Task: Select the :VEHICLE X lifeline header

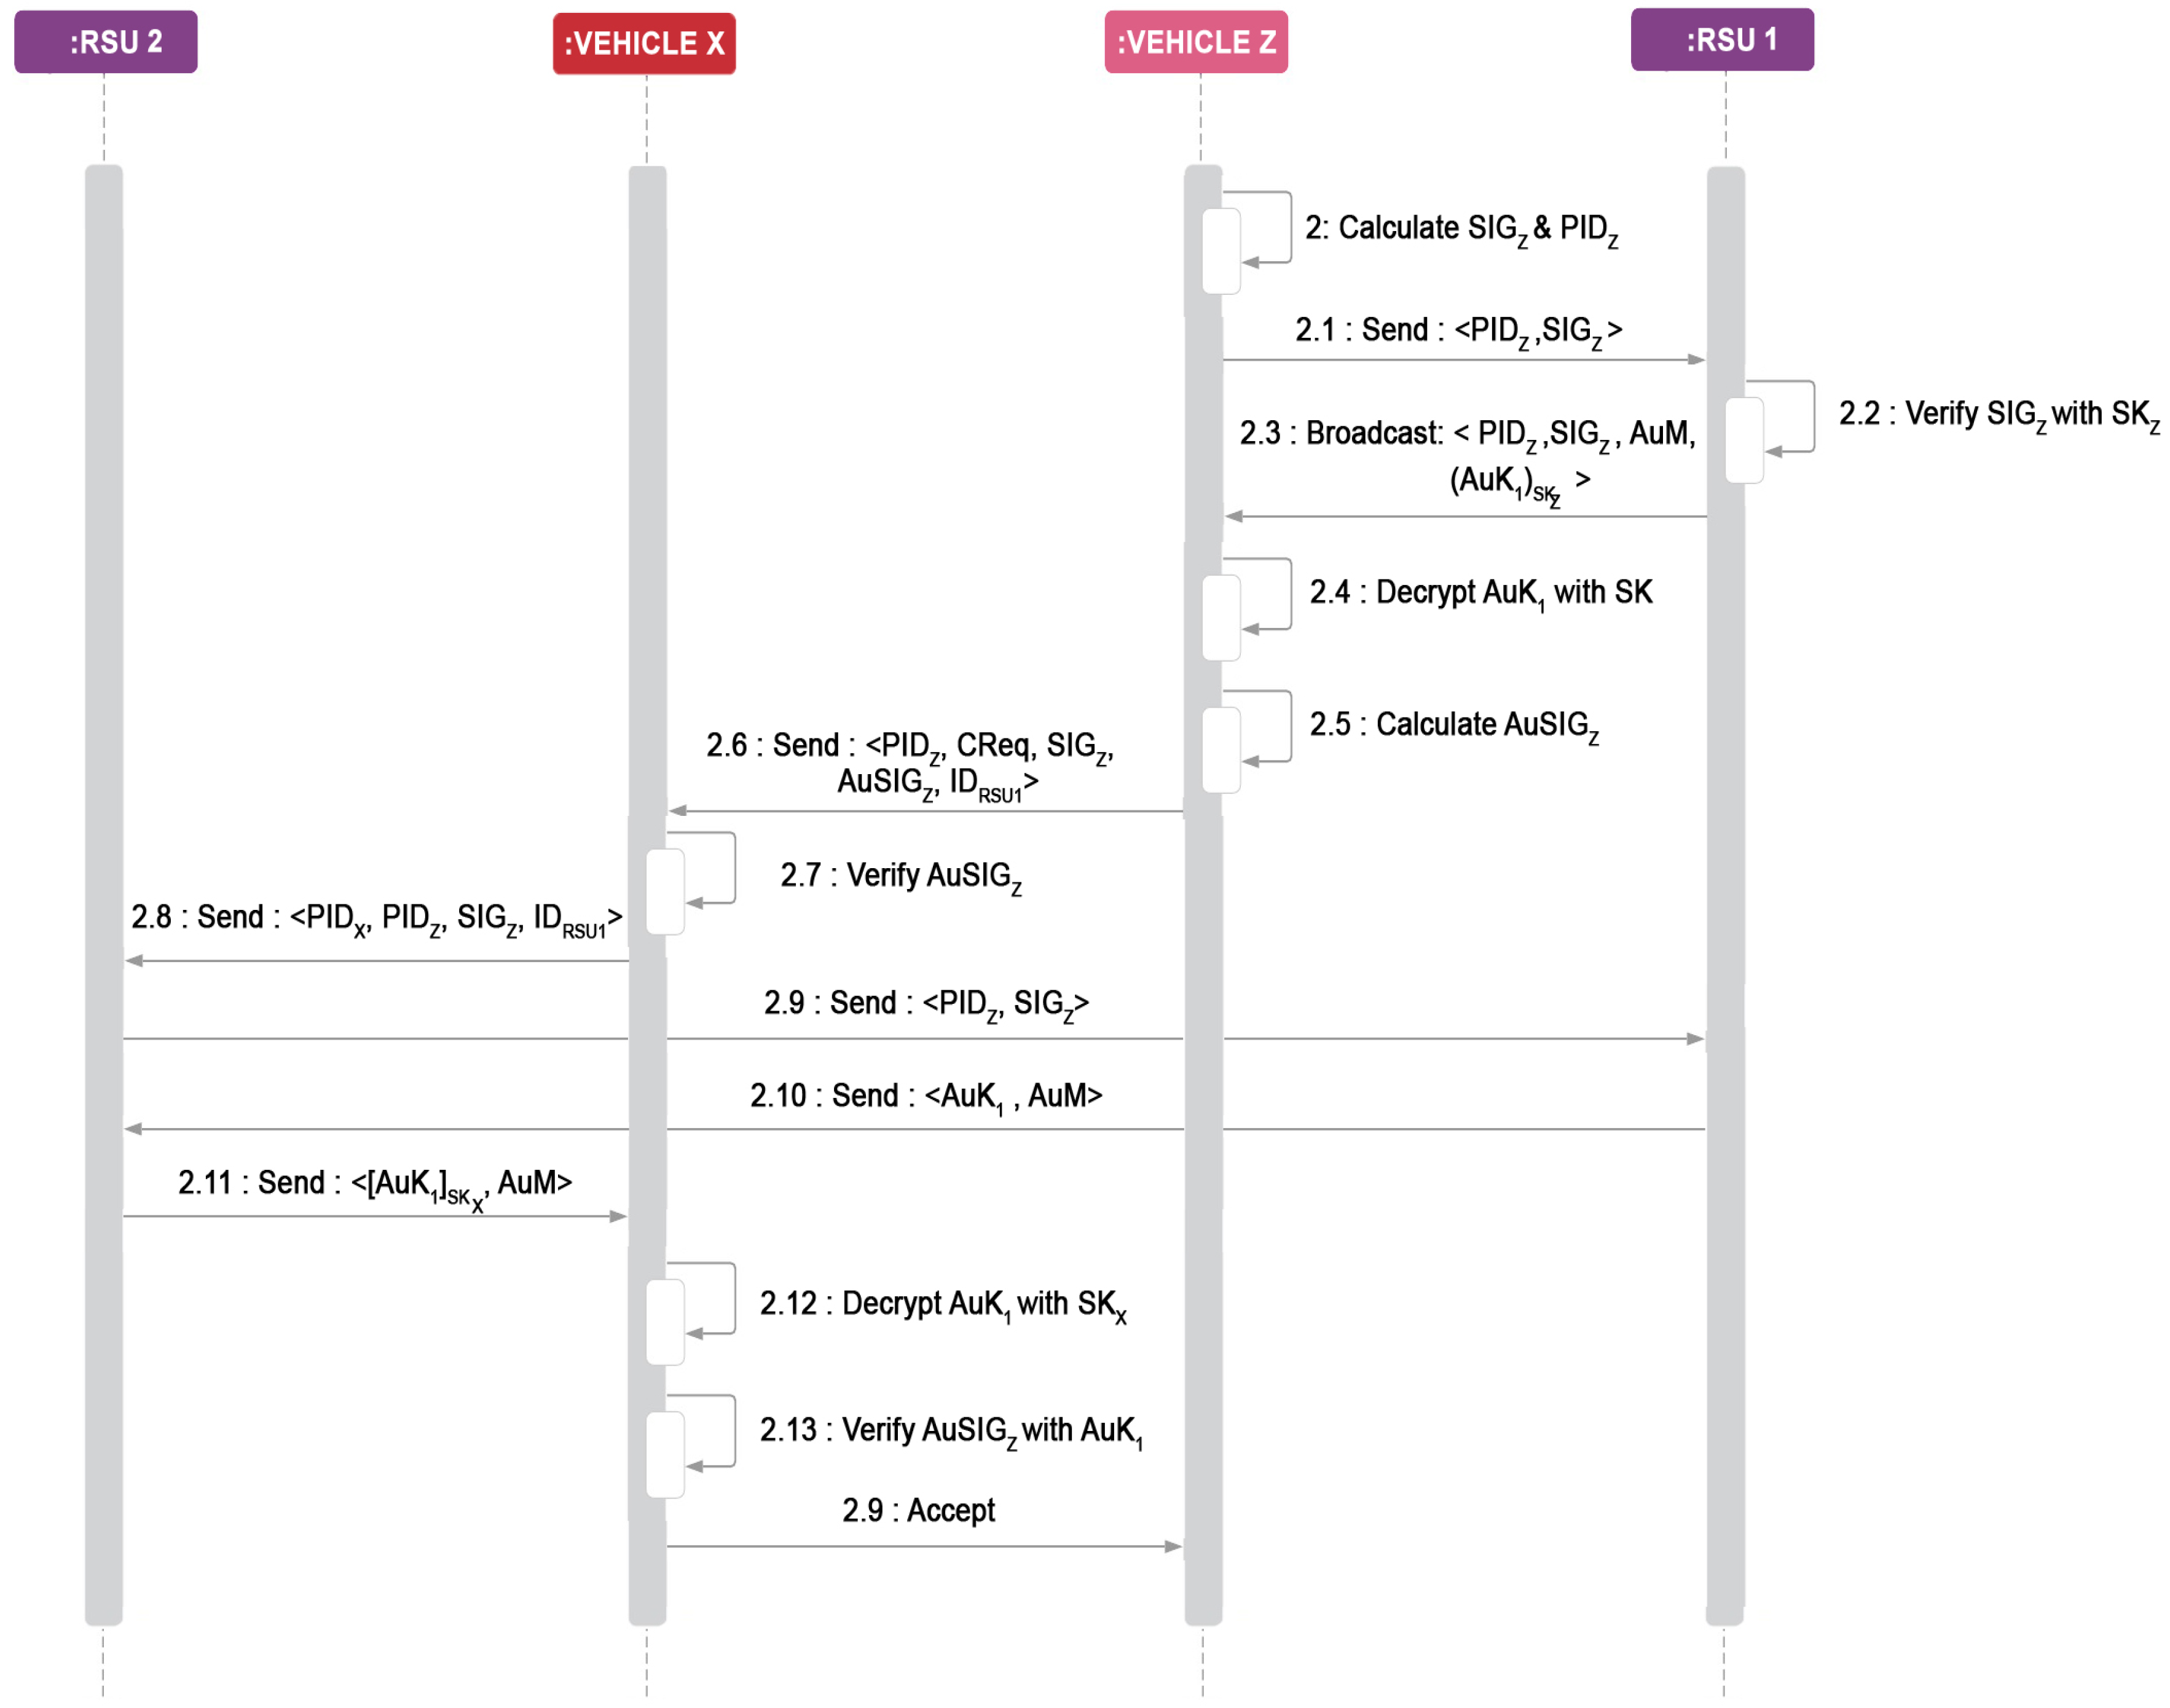Action: coord(644,44)
